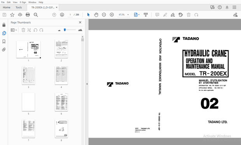Click the toolbar Delete trash icon
The width and height of the screenshot is (241, 145).
189,15
